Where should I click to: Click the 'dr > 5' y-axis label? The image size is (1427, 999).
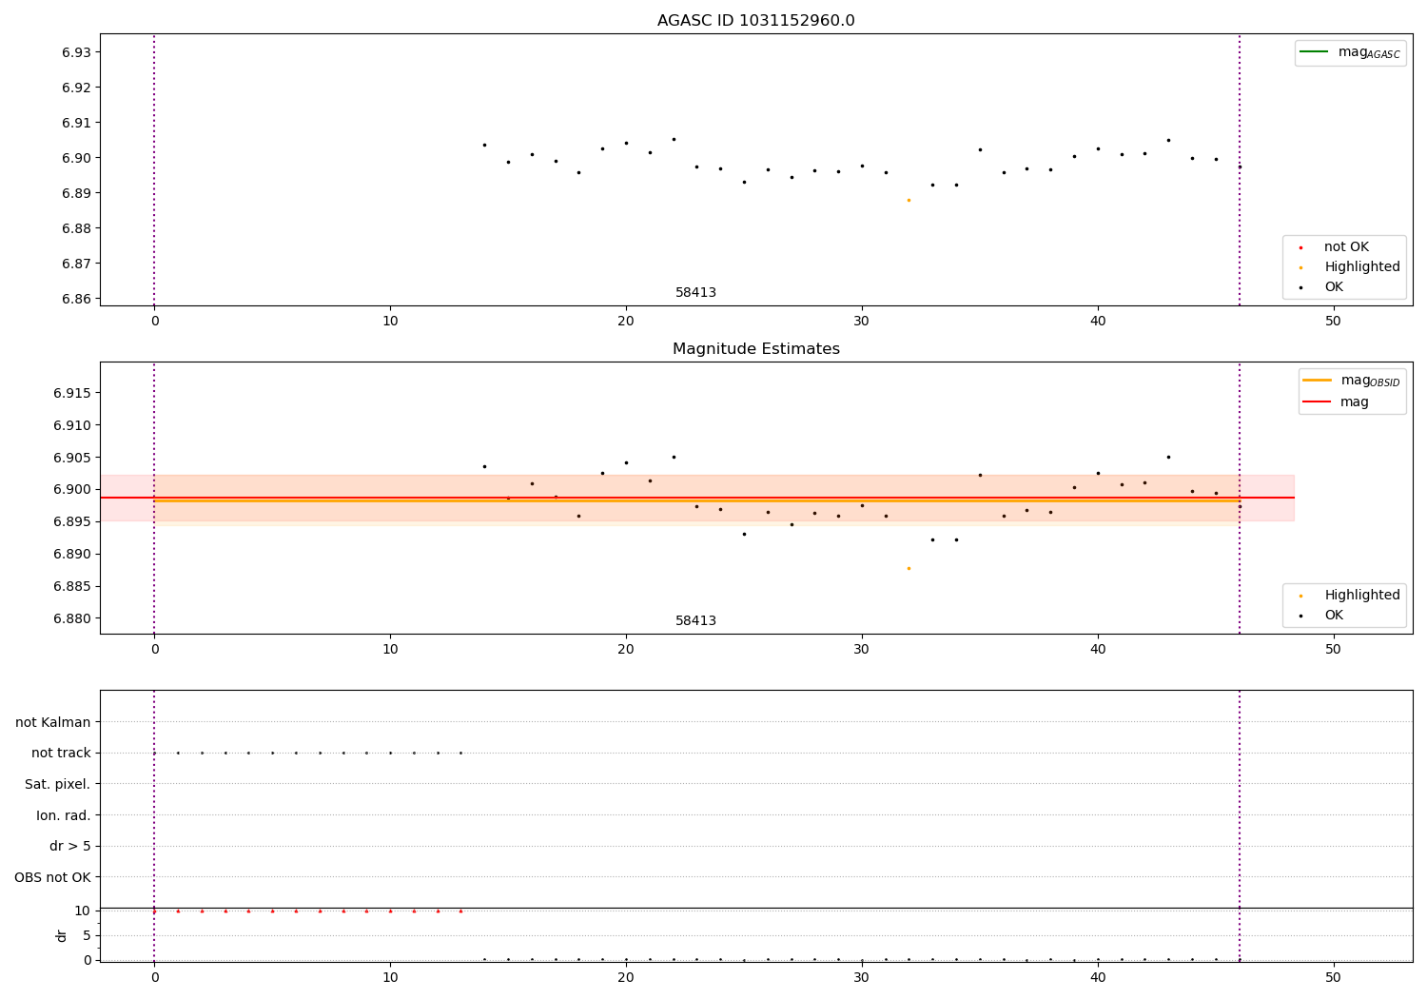tap(70, 847)
